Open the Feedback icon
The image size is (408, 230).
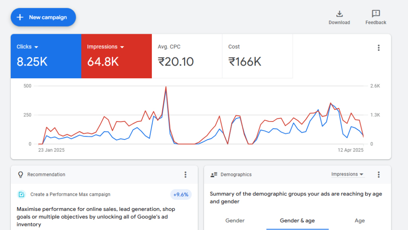coord(375,14)
